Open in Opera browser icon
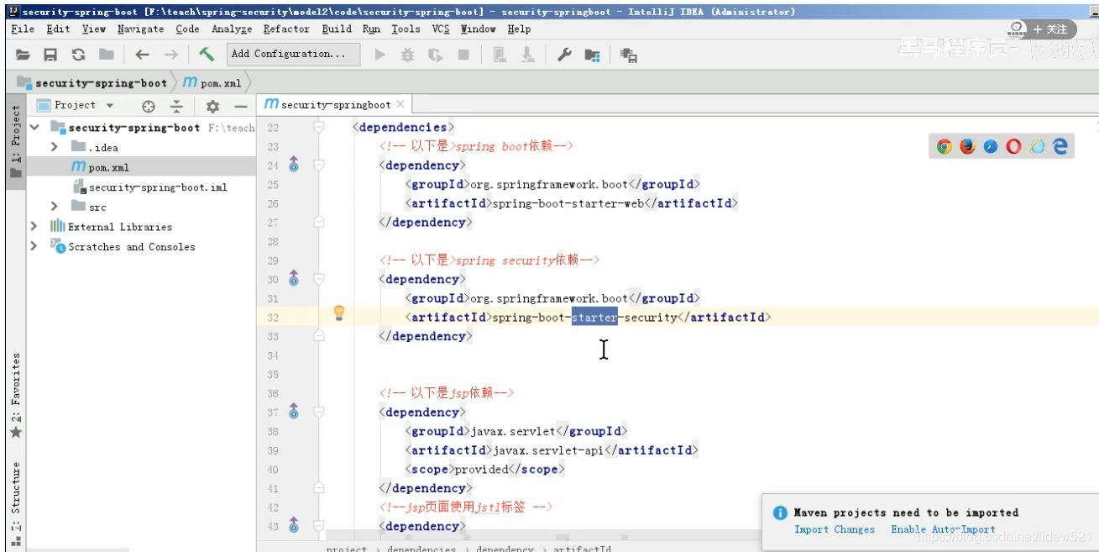Image resolution: width=1099 pixels, height=552 pixels. (1013, 146)
